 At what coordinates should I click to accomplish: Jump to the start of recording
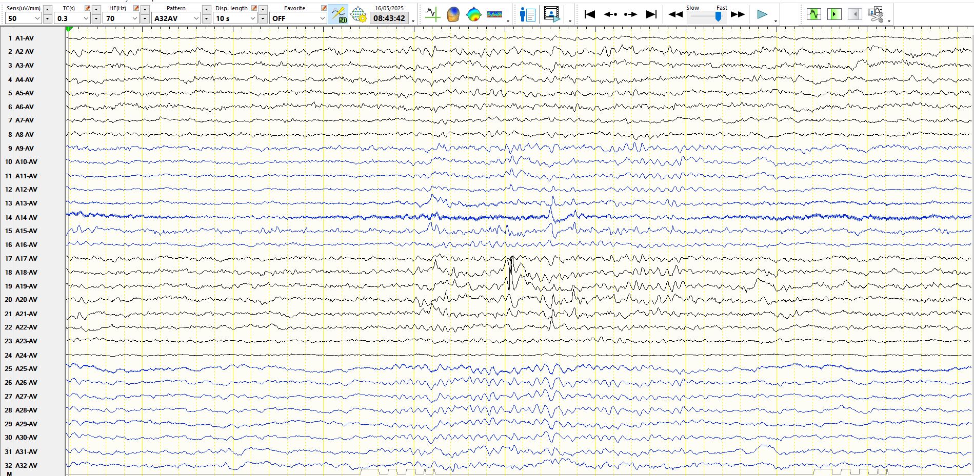pyautogui.click(x=590, y=14)
